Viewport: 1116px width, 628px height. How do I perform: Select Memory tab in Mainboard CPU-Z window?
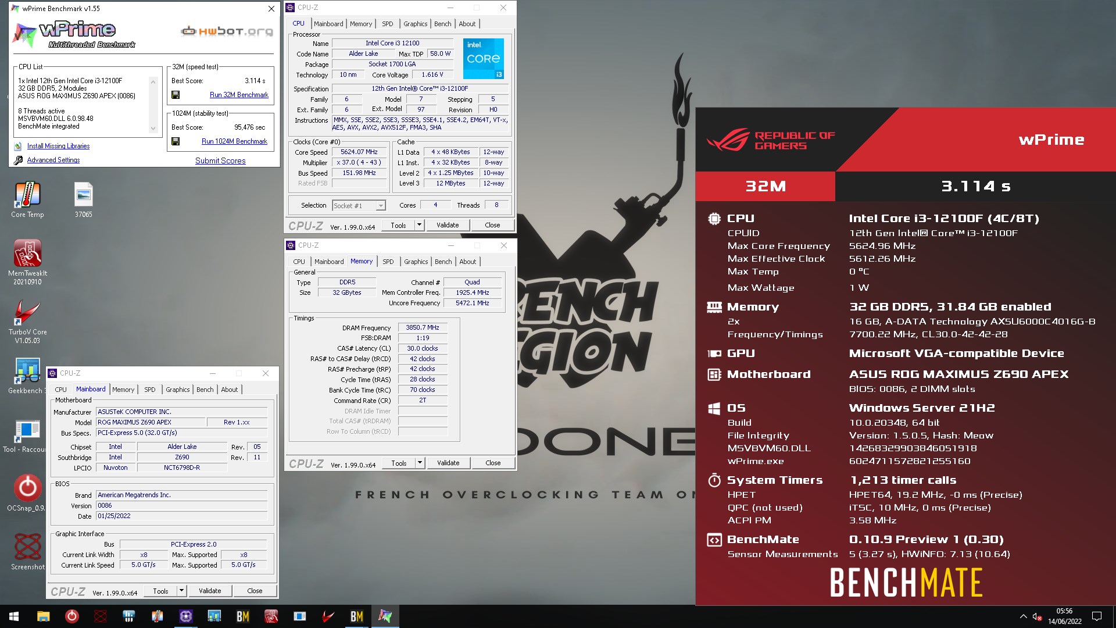[123, 390]
